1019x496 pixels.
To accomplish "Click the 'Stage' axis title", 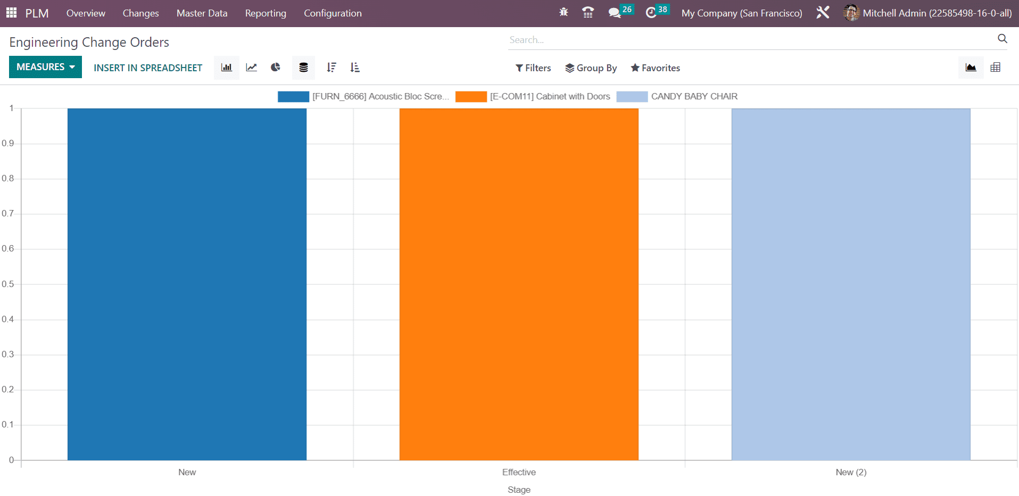I will [x=519, y=490].
